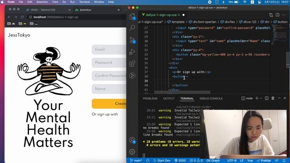Click the div.font-spartan breadcrumb segment

tap(203, 22)
